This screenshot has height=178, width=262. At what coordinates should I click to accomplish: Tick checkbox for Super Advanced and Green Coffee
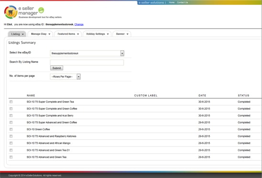(11, 123)
